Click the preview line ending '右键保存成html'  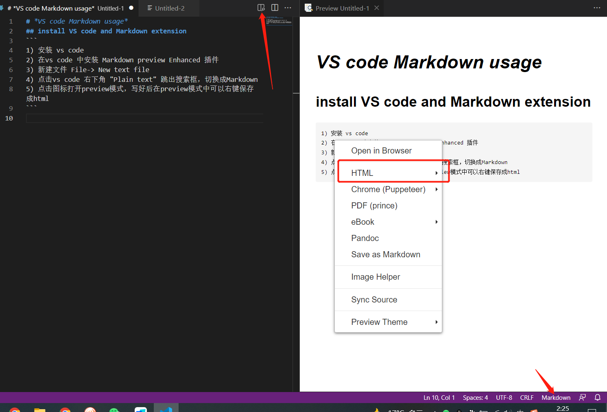click(420, 172)
